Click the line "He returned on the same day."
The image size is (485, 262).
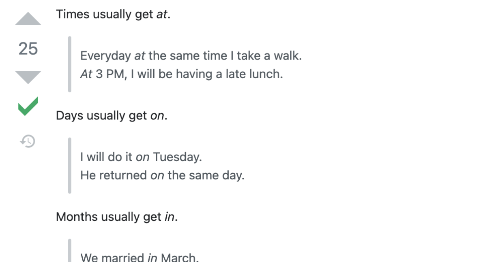[x=162, y=176]
